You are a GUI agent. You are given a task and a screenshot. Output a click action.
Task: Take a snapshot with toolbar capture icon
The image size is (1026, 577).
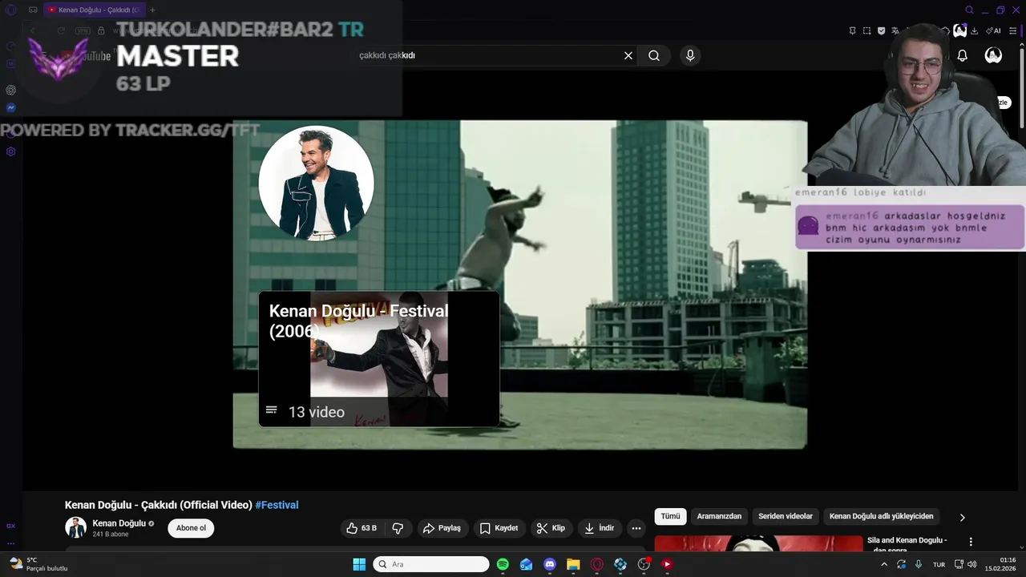pyautogui.click(x=866, y=30)
